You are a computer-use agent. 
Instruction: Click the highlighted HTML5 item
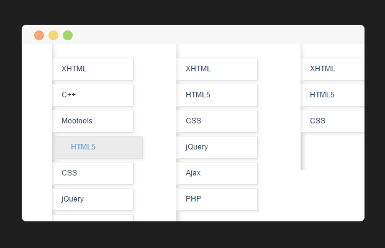(97, 147)
